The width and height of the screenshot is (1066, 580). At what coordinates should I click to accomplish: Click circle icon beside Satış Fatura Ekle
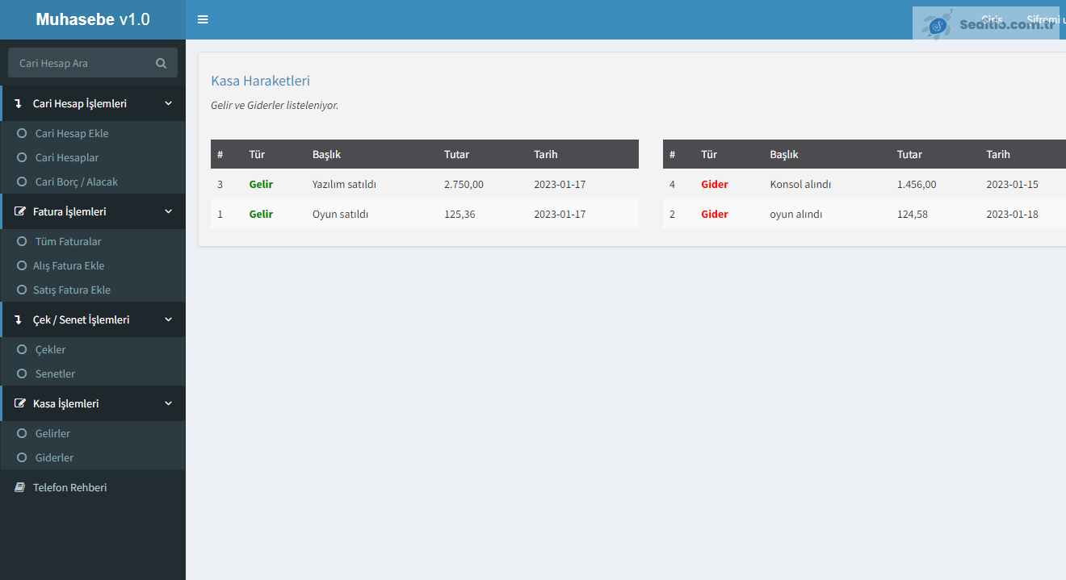pyautogui.click(x=22, y=290)
